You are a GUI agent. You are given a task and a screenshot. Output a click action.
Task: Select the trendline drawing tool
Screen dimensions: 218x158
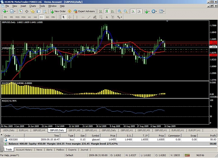pyautogui.click(x=89, y=17)
